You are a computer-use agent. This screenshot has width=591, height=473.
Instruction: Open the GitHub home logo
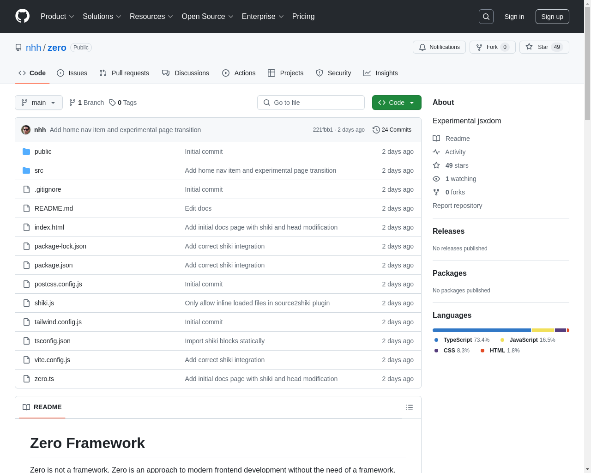23,16
